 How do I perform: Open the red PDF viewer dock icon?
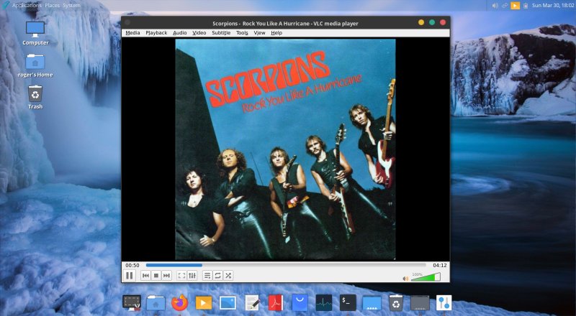[276, 303]
